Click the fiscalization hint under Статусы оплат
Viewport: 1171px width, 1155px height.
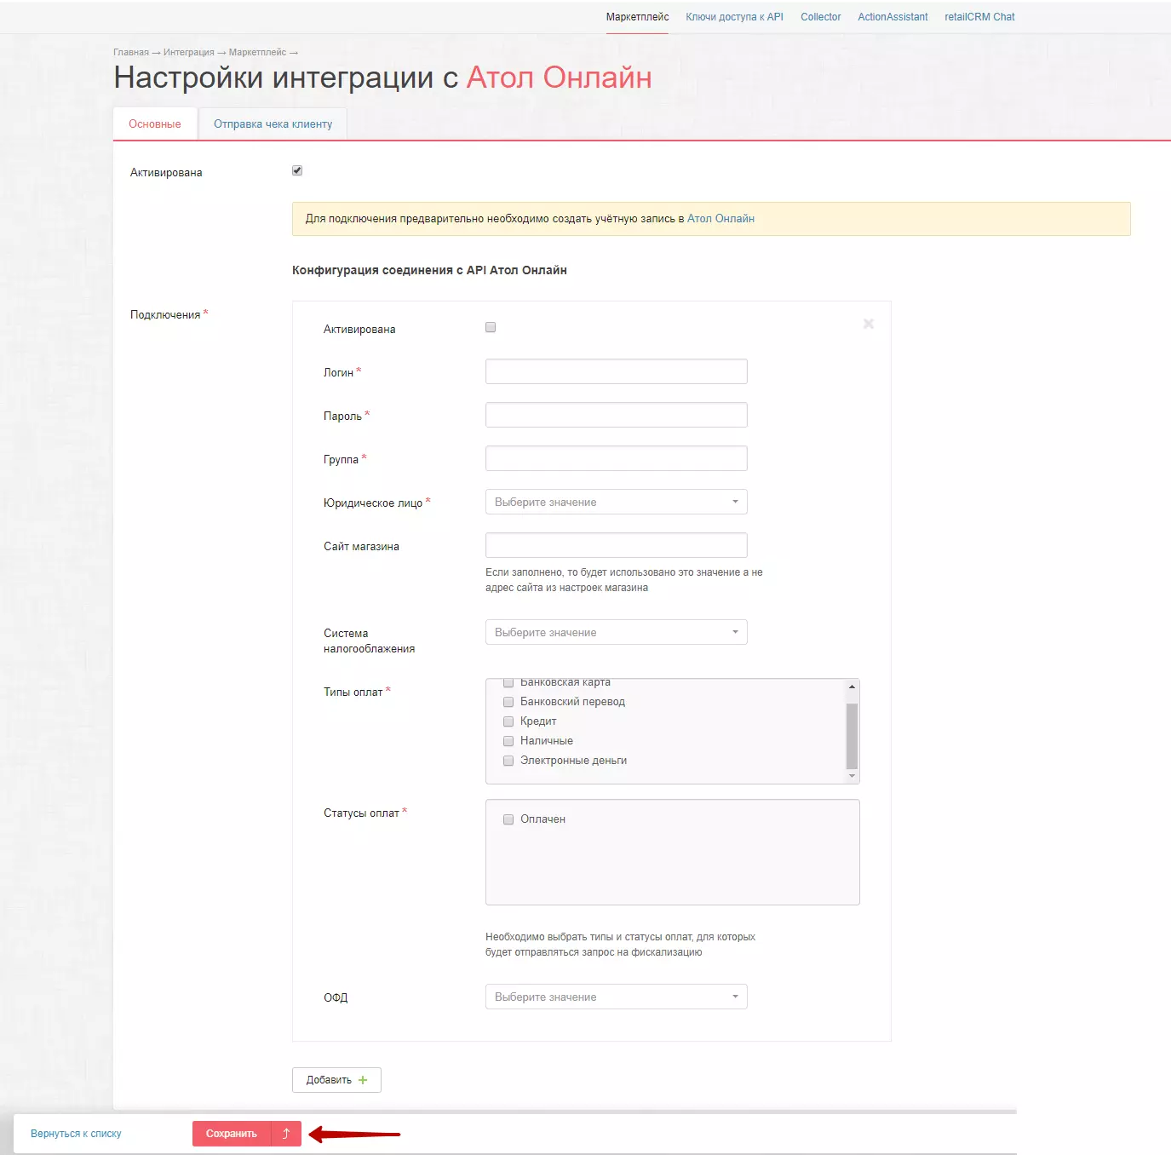(621, 945)
